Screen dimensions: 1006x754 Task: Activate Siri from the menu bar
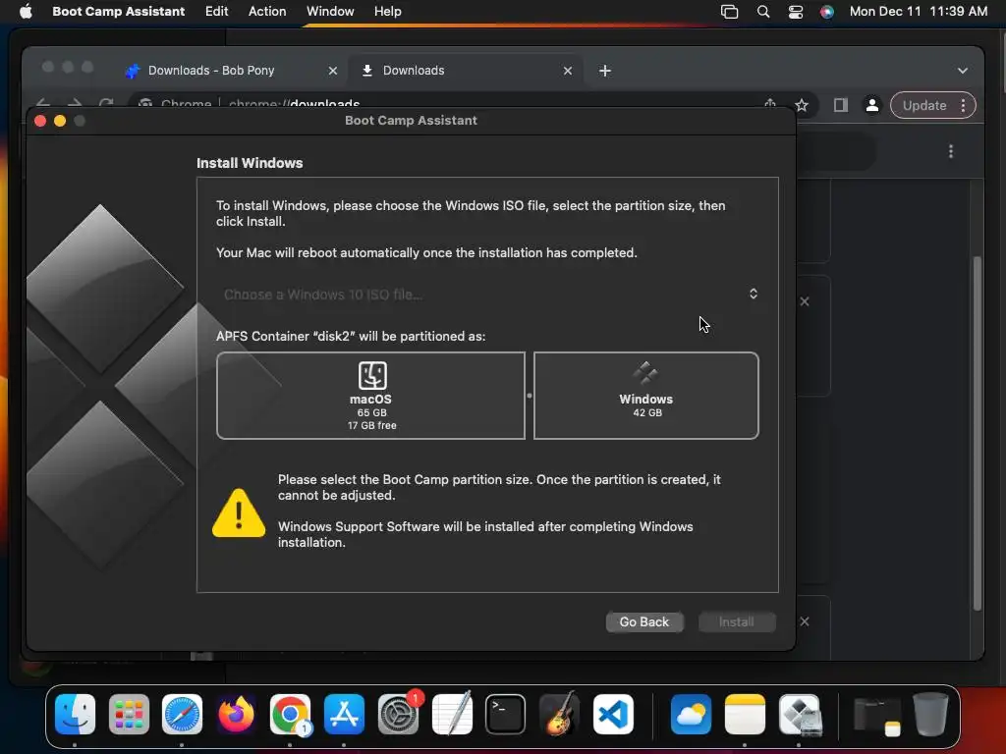pyautogui.click(x=827, y=12)
